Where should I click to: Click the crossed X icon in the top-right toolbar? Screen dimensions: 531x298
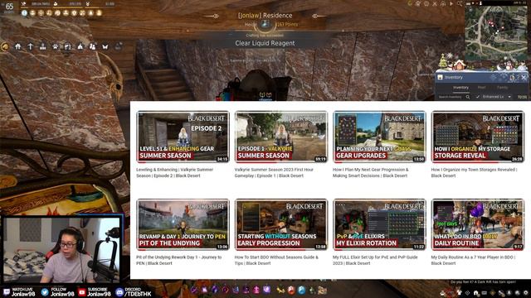tap(435, 3)
